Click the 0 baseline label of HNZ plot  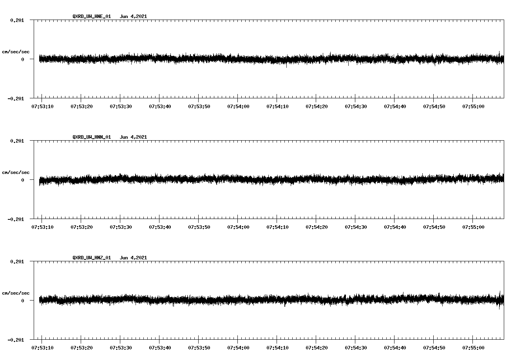tap(23, 300)
